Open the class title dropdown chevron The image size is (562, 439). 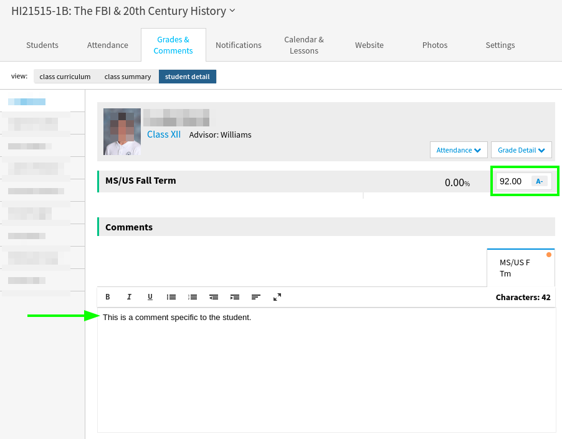(232, 11)
